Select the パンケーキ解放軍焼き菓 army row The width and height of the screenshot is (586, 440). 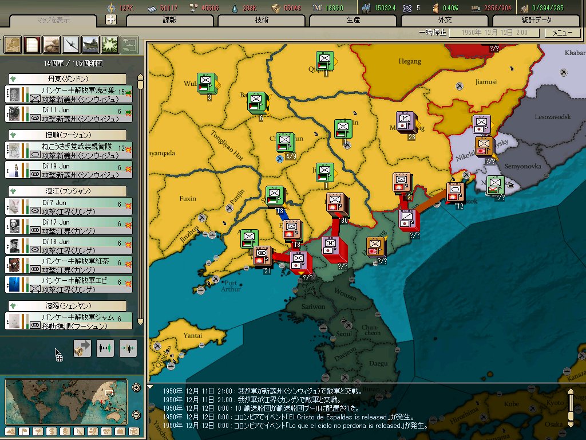69,95
